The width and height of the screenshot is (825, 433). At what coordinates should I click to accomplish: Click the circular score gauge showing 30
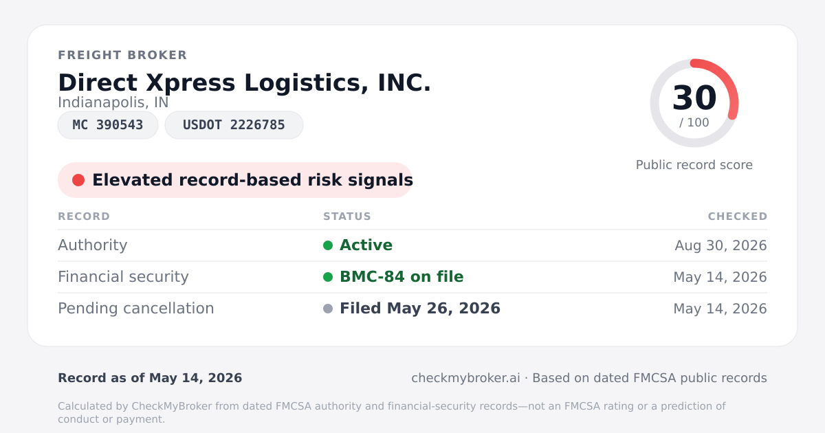[694, 103]
